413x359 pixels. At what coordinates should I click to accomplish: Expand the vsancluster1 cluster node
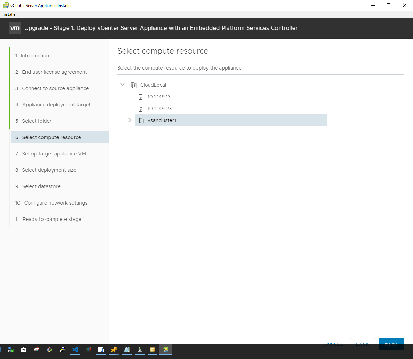(130, 120)
